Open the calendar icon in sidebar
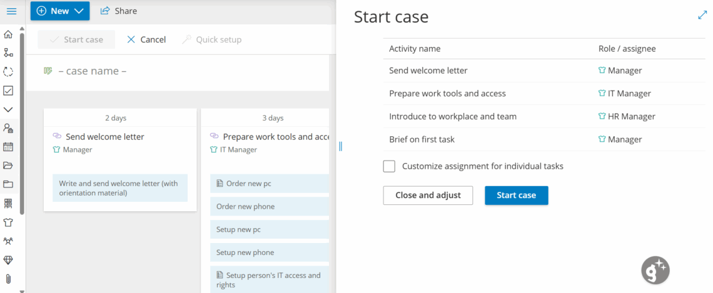The image size is (713, 293). [x=8, y=147]
